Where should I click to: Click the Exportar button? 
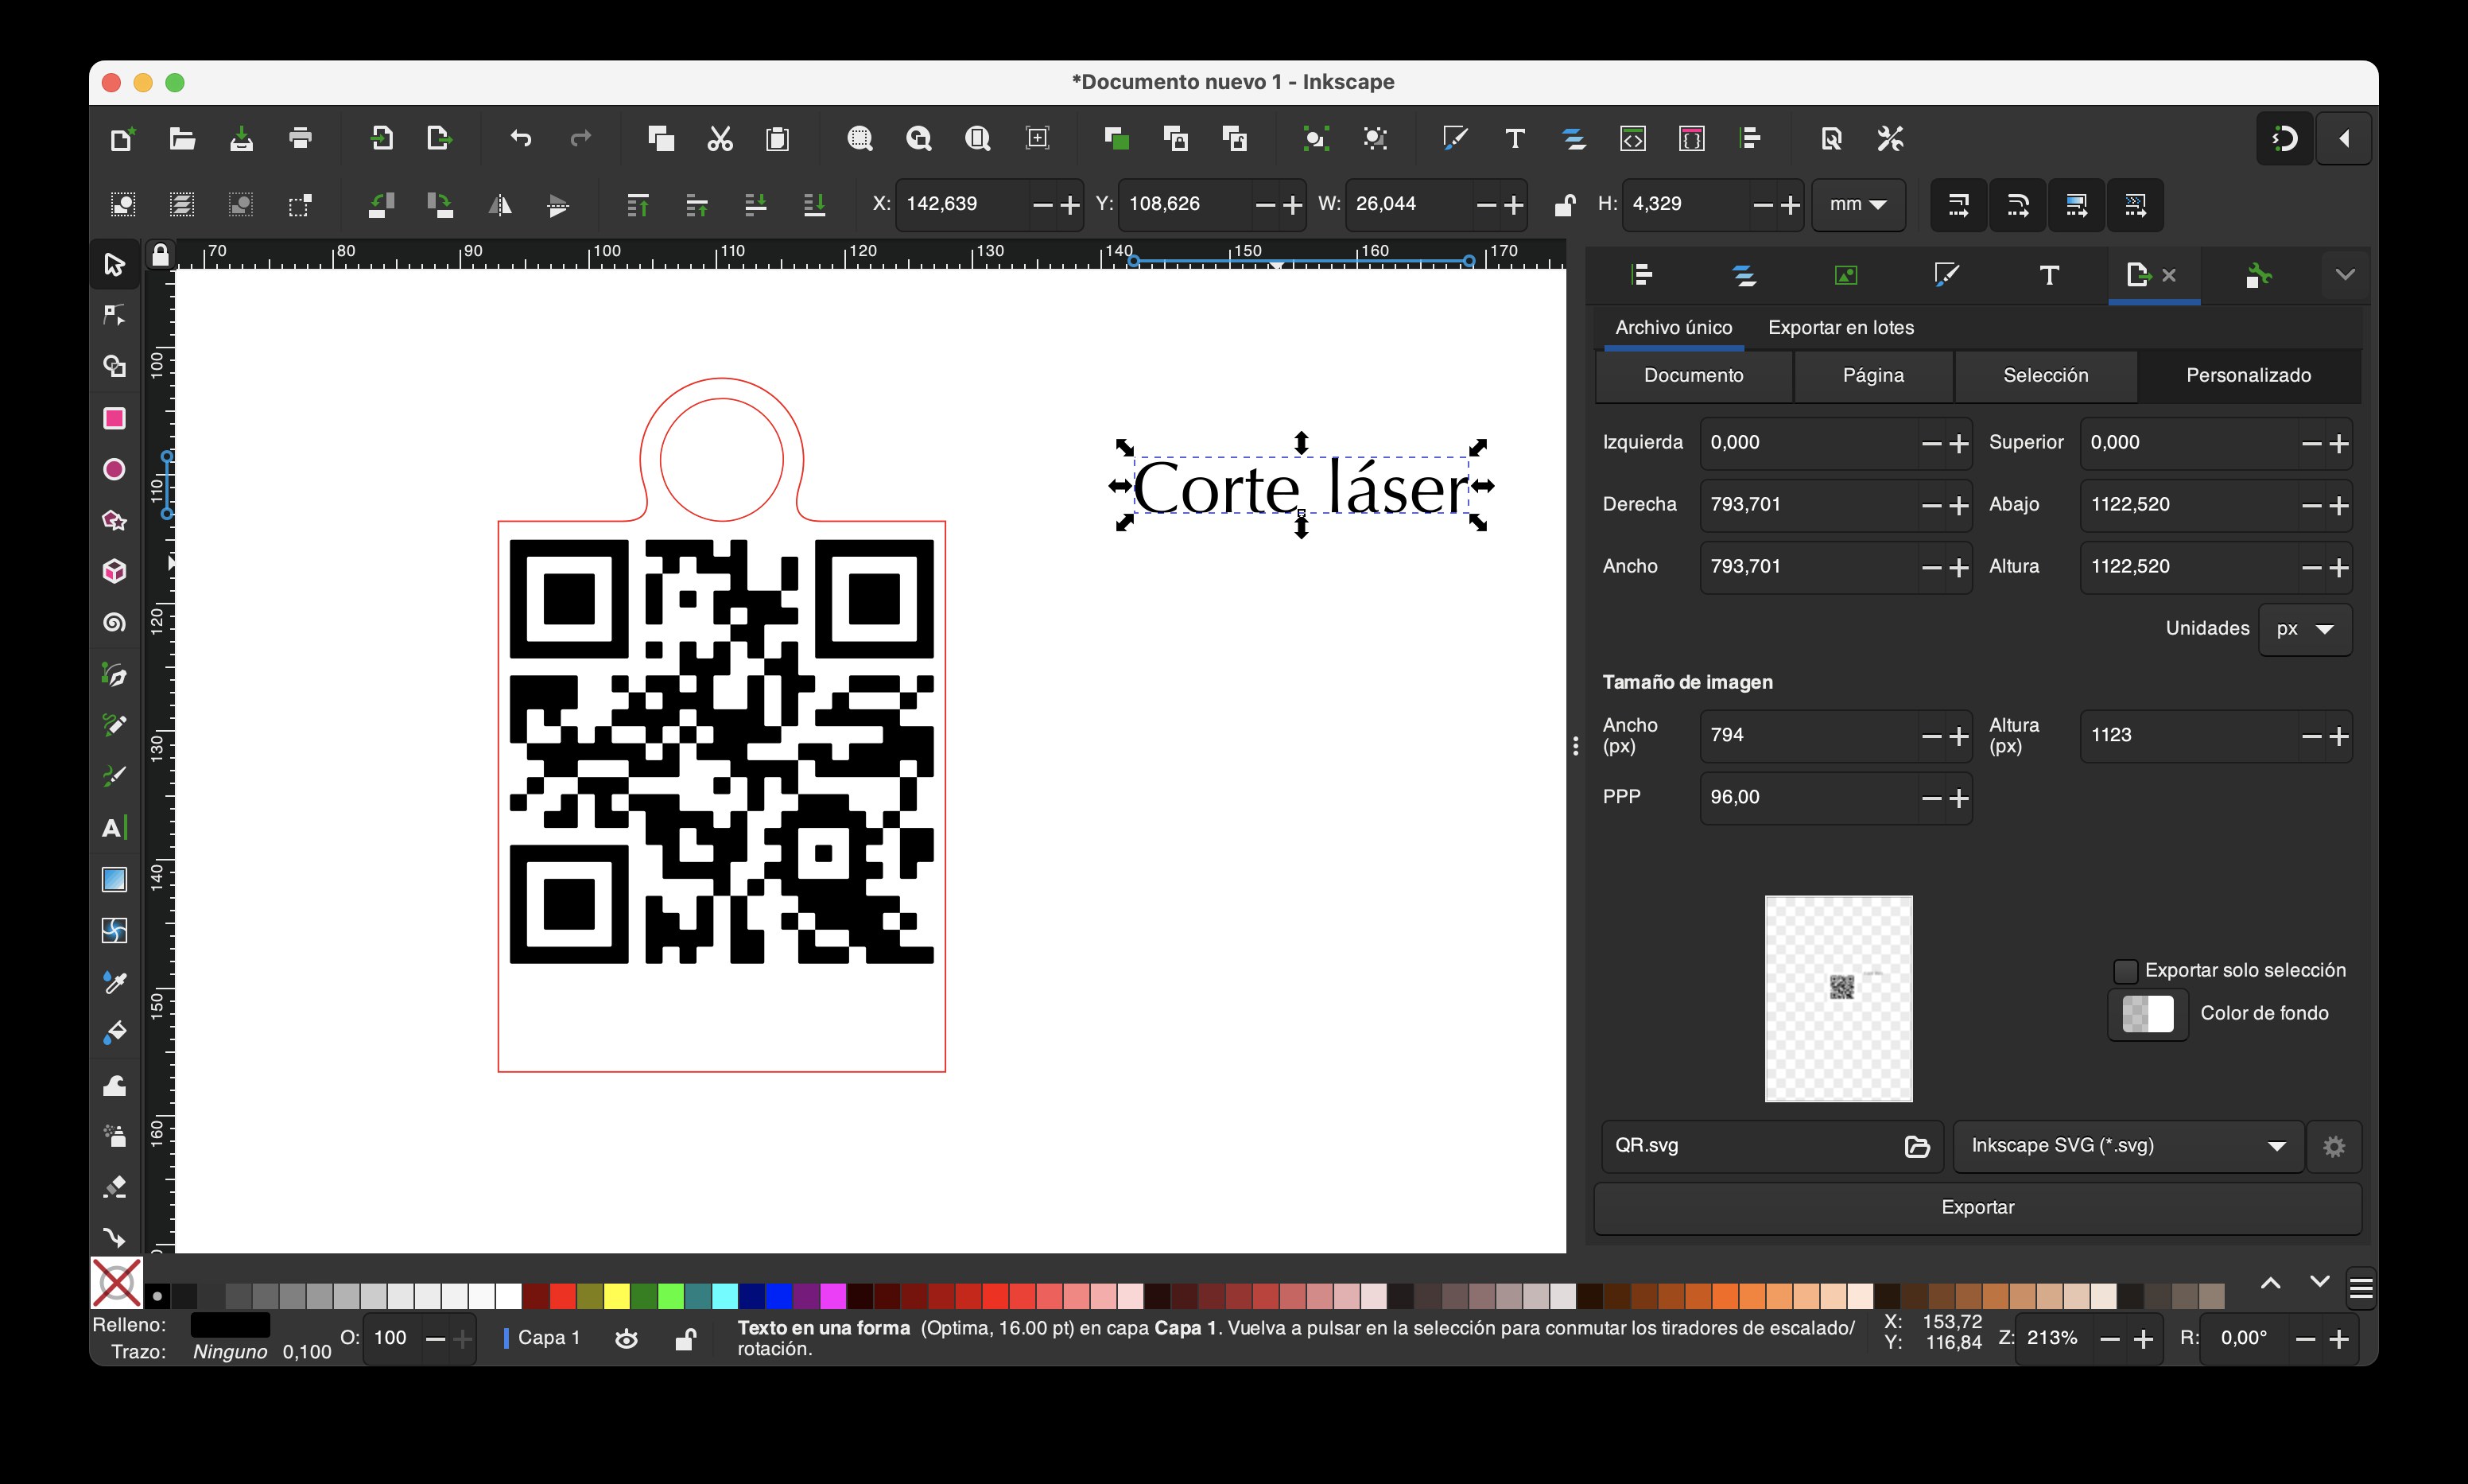pos(1977,1208)
